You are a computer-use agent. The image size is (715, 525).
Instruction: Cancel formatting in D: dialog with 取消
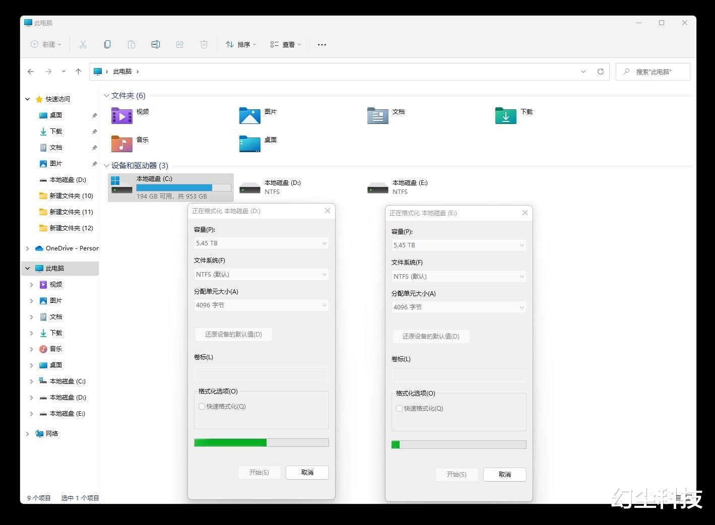307,473
